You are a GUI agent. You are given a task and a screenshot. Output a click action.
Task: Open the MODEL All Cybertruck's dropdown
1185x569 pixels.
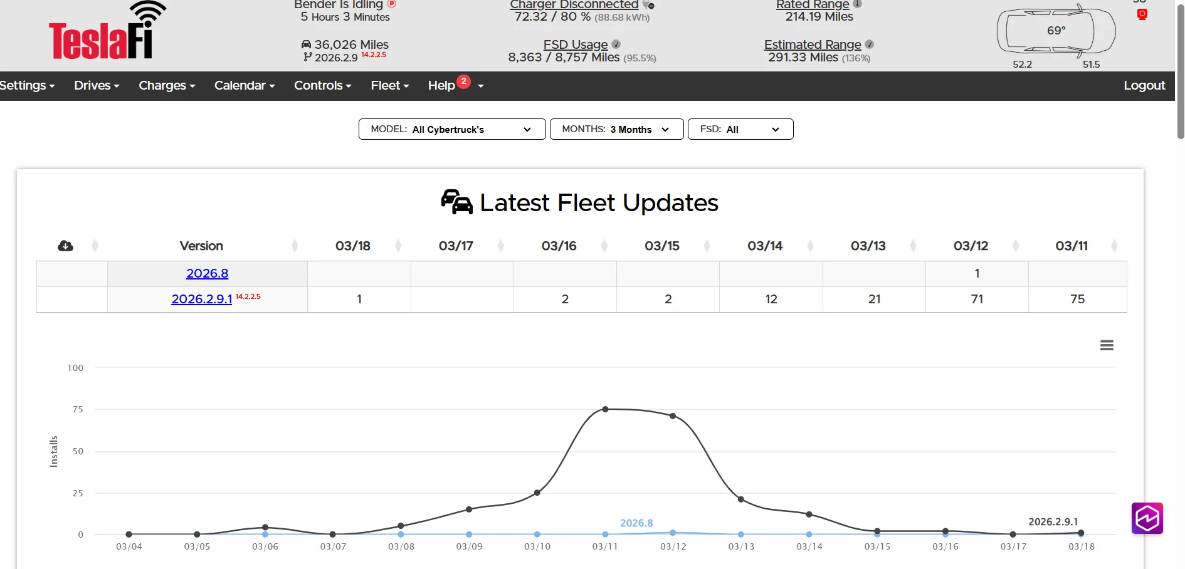pos(452,129)
